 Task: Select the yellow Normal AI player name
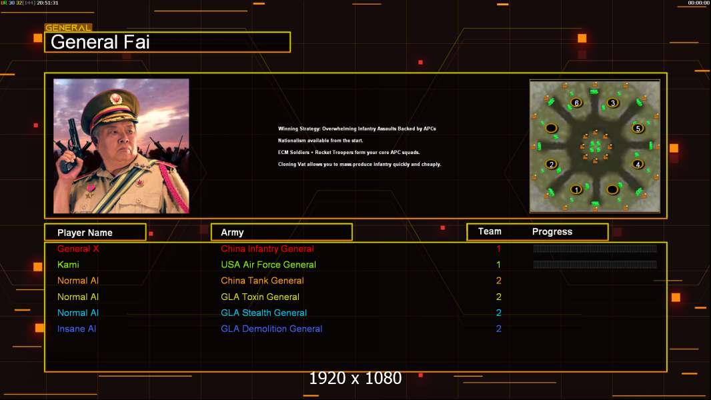pyautogui.click(x=78, y=297)
